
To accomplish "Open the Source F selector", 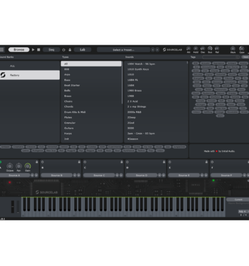I will tap(226, 176).
